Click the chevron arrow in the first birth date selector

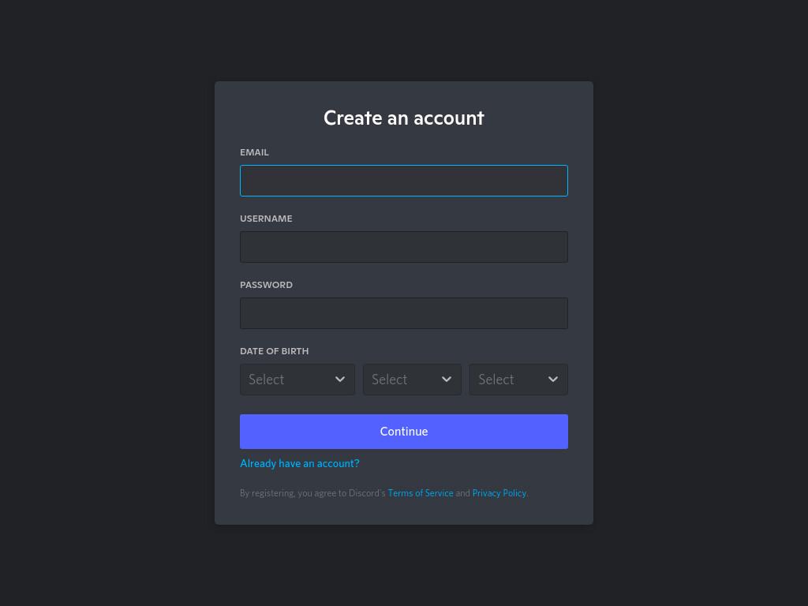tap(339, 380)
